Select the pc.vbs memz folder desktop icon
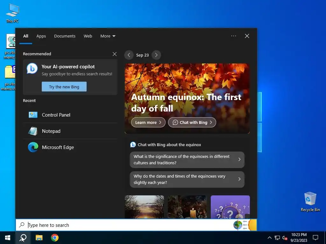326x244 pixels. [8, 78]
